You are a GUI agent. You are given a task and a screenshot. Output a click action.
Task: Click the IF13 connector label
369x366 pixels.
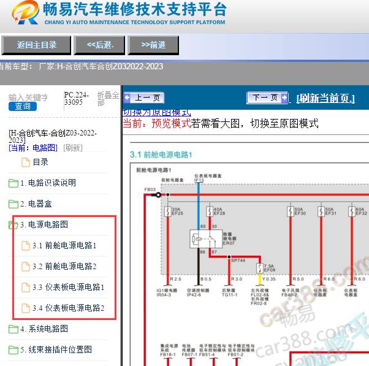coord(199,180)
